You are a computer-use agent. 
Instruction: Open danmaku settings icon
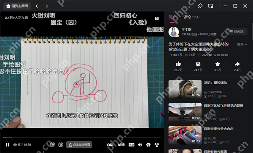tap(61, 145)
